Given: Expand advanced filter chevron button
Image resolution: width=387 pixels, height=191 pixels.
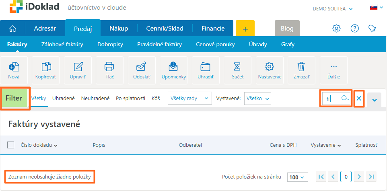Looking at the screenshot, I should pyautogui.click(x=374, y=100).
